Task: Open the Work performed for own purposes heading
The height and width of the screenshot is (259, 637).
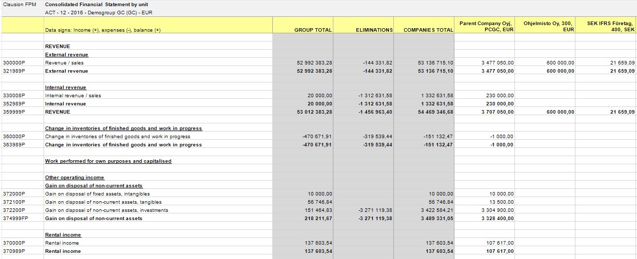Action: pyautogui.click(x=108, y=161)
